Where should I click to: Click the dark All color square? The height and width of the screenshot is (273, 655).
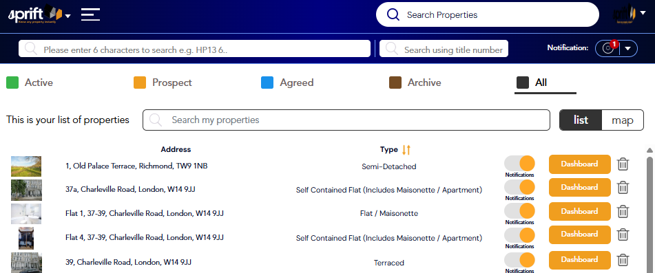coord(523,83)
